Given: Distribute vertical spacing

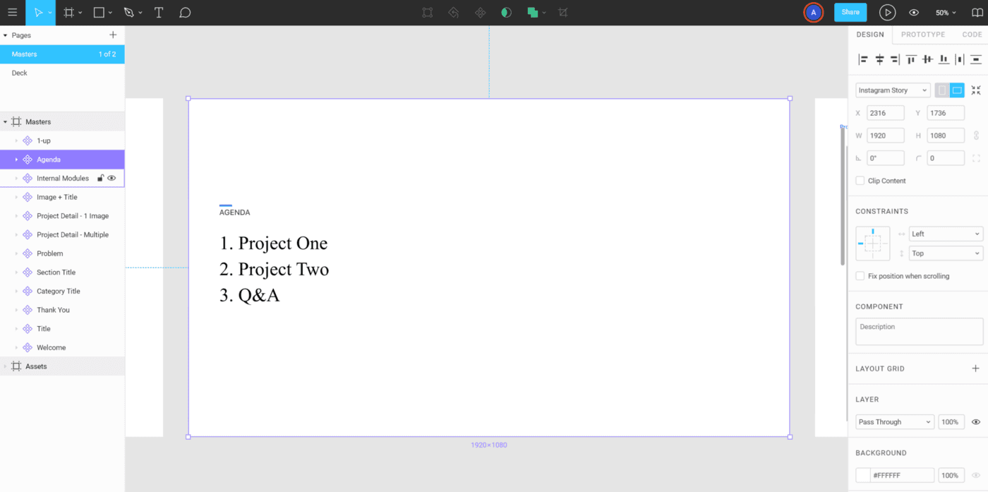Looking at the screenshot, I should pos(976,60).
